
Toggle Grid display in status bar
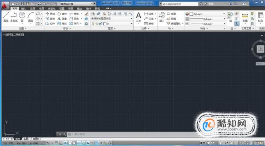(57, 143)
